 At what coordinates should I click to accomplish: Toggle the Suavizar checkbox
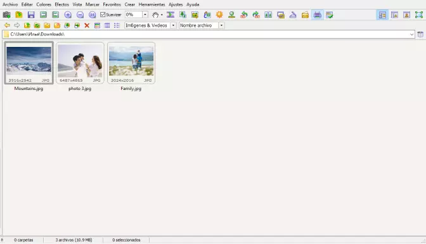pos(103,15)
